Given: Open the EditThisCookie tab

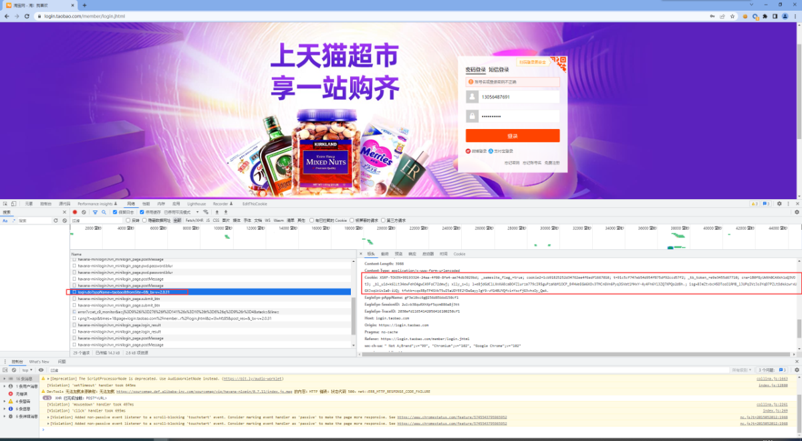Looking at the screenshot, I should click(x=255, y=204).
